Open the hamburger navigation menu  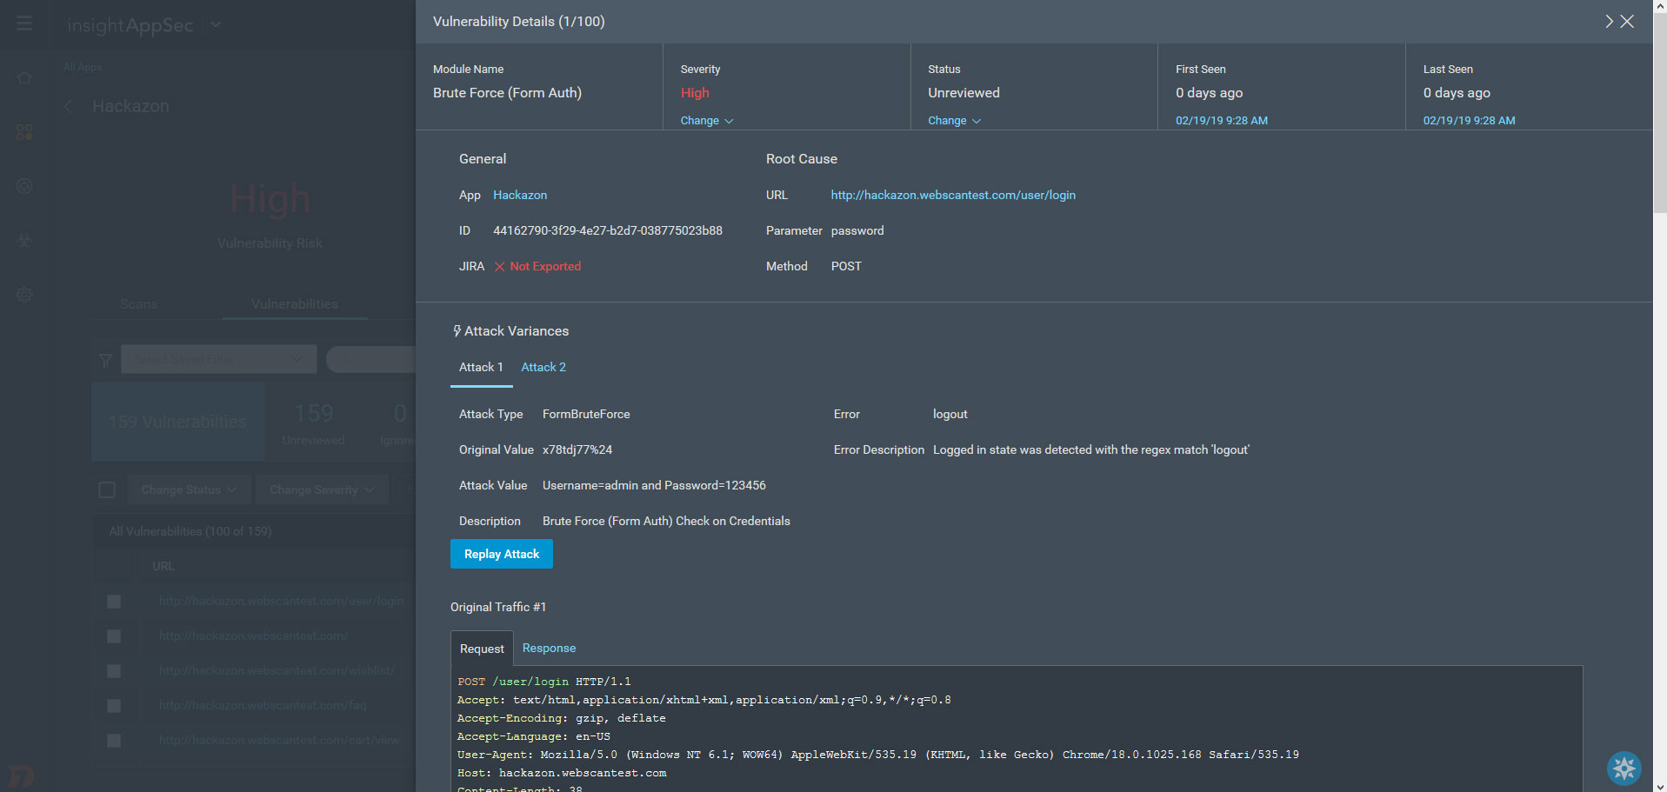point(24,23)
